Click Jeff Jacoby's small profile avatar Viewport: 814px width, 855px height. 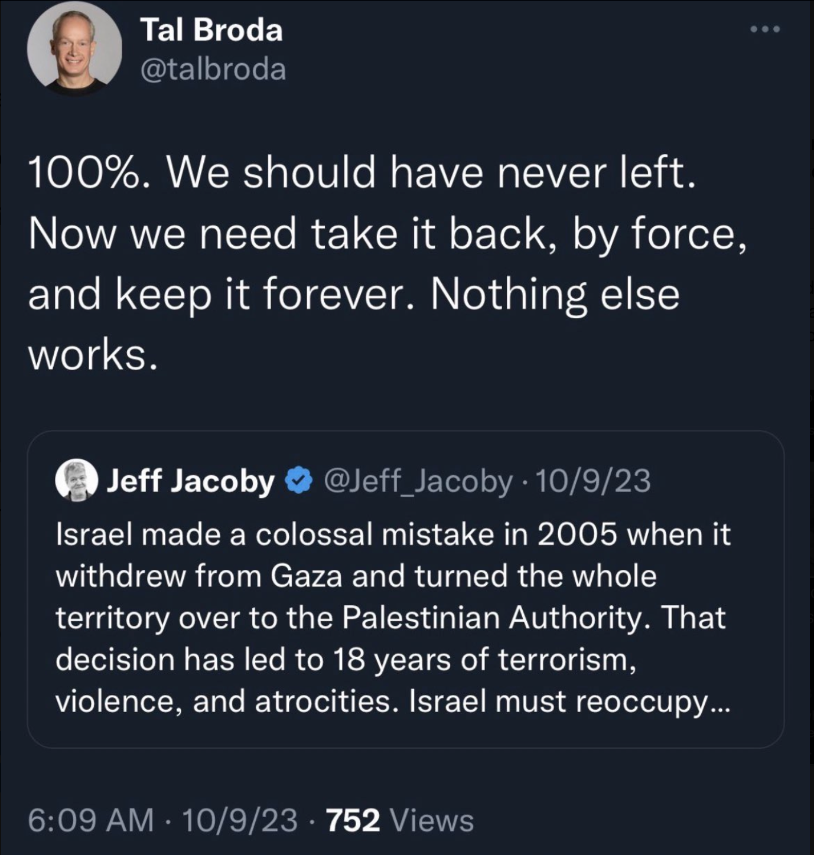77,480
